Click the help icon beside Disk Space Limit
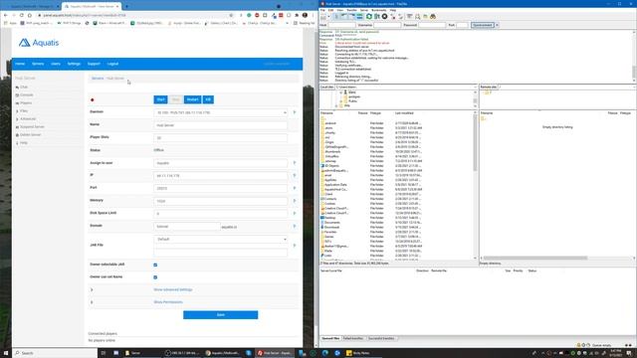The image size is (637, 358). (295, 213)
